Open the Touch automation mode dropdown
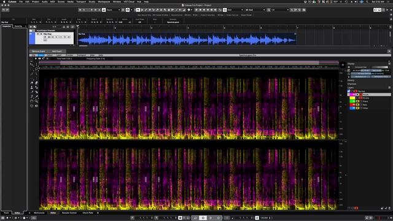The image size is (393, 221). 114,10
